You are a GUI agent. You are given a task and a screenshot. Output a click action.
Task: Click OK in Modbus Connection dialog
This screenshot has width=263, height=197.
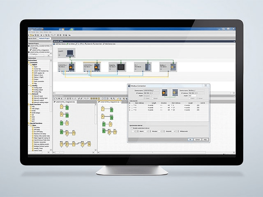click(x=190, y=140)
